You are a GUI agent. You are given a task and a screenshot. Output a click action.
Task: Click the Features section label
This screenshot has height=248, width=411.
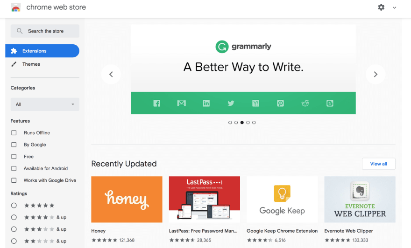coord(20,121)
